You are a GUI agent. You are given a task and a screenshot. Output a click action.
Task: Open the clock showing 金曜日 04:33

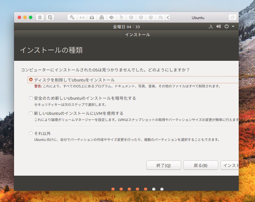point(126,27)
